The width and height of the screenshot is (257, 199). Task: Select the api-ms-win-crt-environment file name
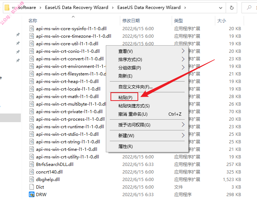[x=71, y=66]
